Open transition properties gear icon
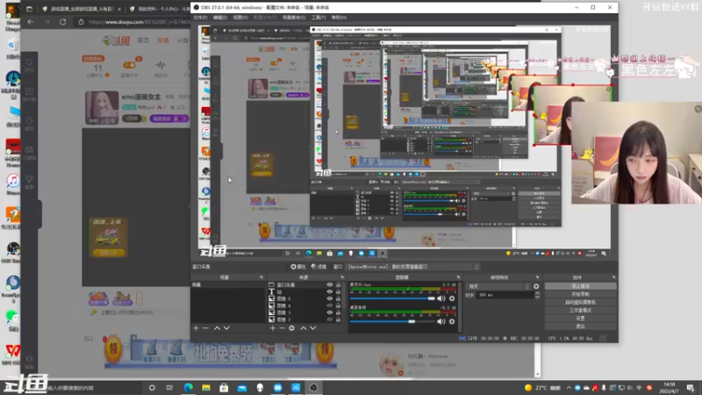Image resolution: width=702 pixels, height=395 pixels. (x=536, y=286)
